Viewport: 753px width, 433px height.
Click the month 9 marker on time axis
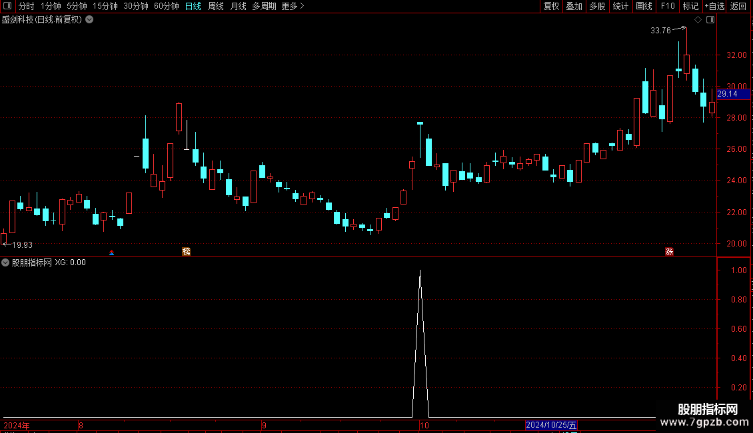(264, 425)
